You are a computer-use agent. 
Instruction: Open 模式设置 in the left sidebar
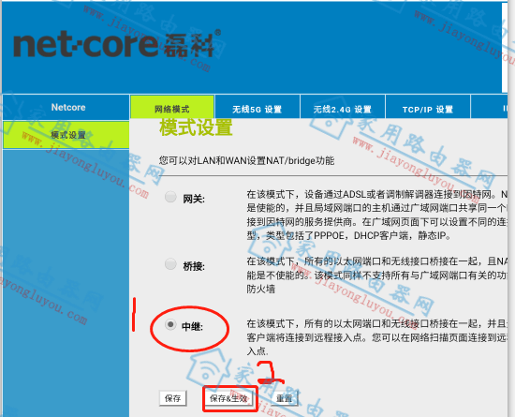(x=66, y=135)
